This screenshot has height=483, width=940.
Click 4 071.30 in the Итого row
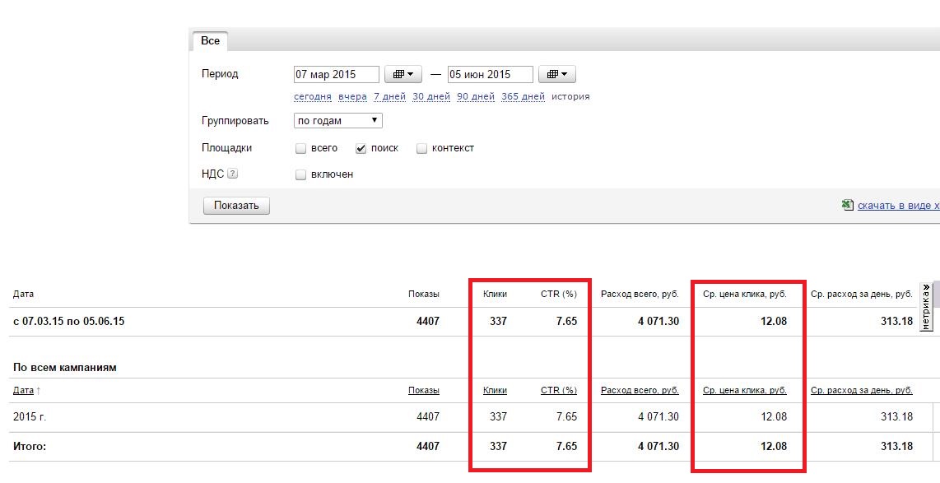[658, 447]
